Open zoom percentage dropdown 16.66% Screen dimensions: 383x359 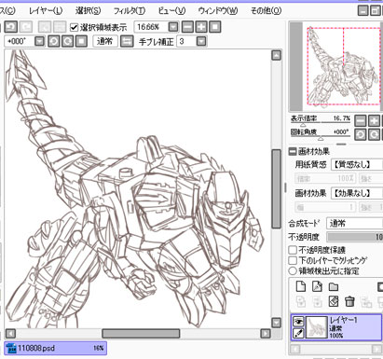(173, 27)
